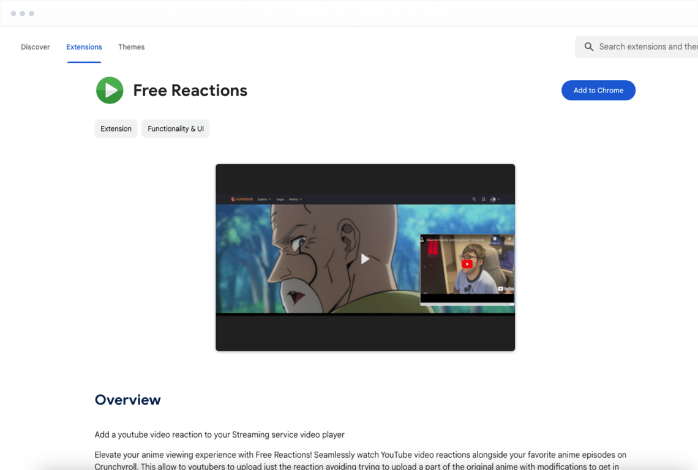The image size is (698, 470).
Task: Click the Crunchyroll search icon in the preview
Action: click(x=474, y=200)
